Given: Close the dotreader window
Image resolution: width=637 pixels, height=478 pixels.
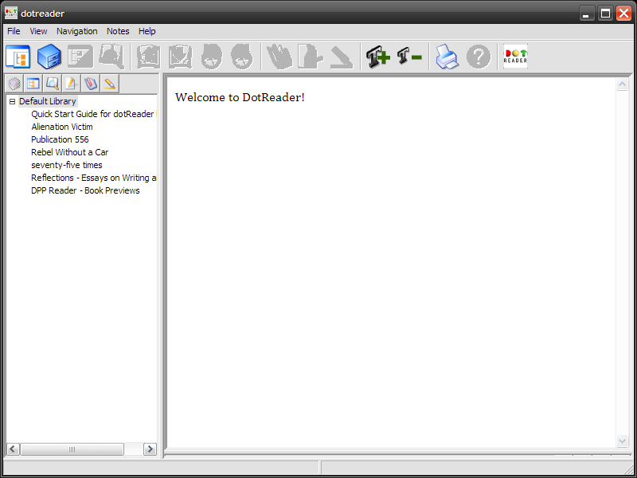Looking at the screenshot, I should point(624,14).
